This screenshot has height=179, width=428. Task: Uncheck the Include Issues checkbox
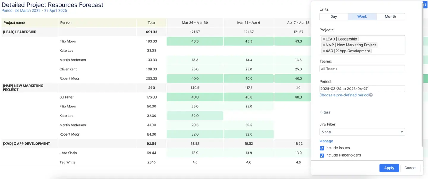pos(322,148)
